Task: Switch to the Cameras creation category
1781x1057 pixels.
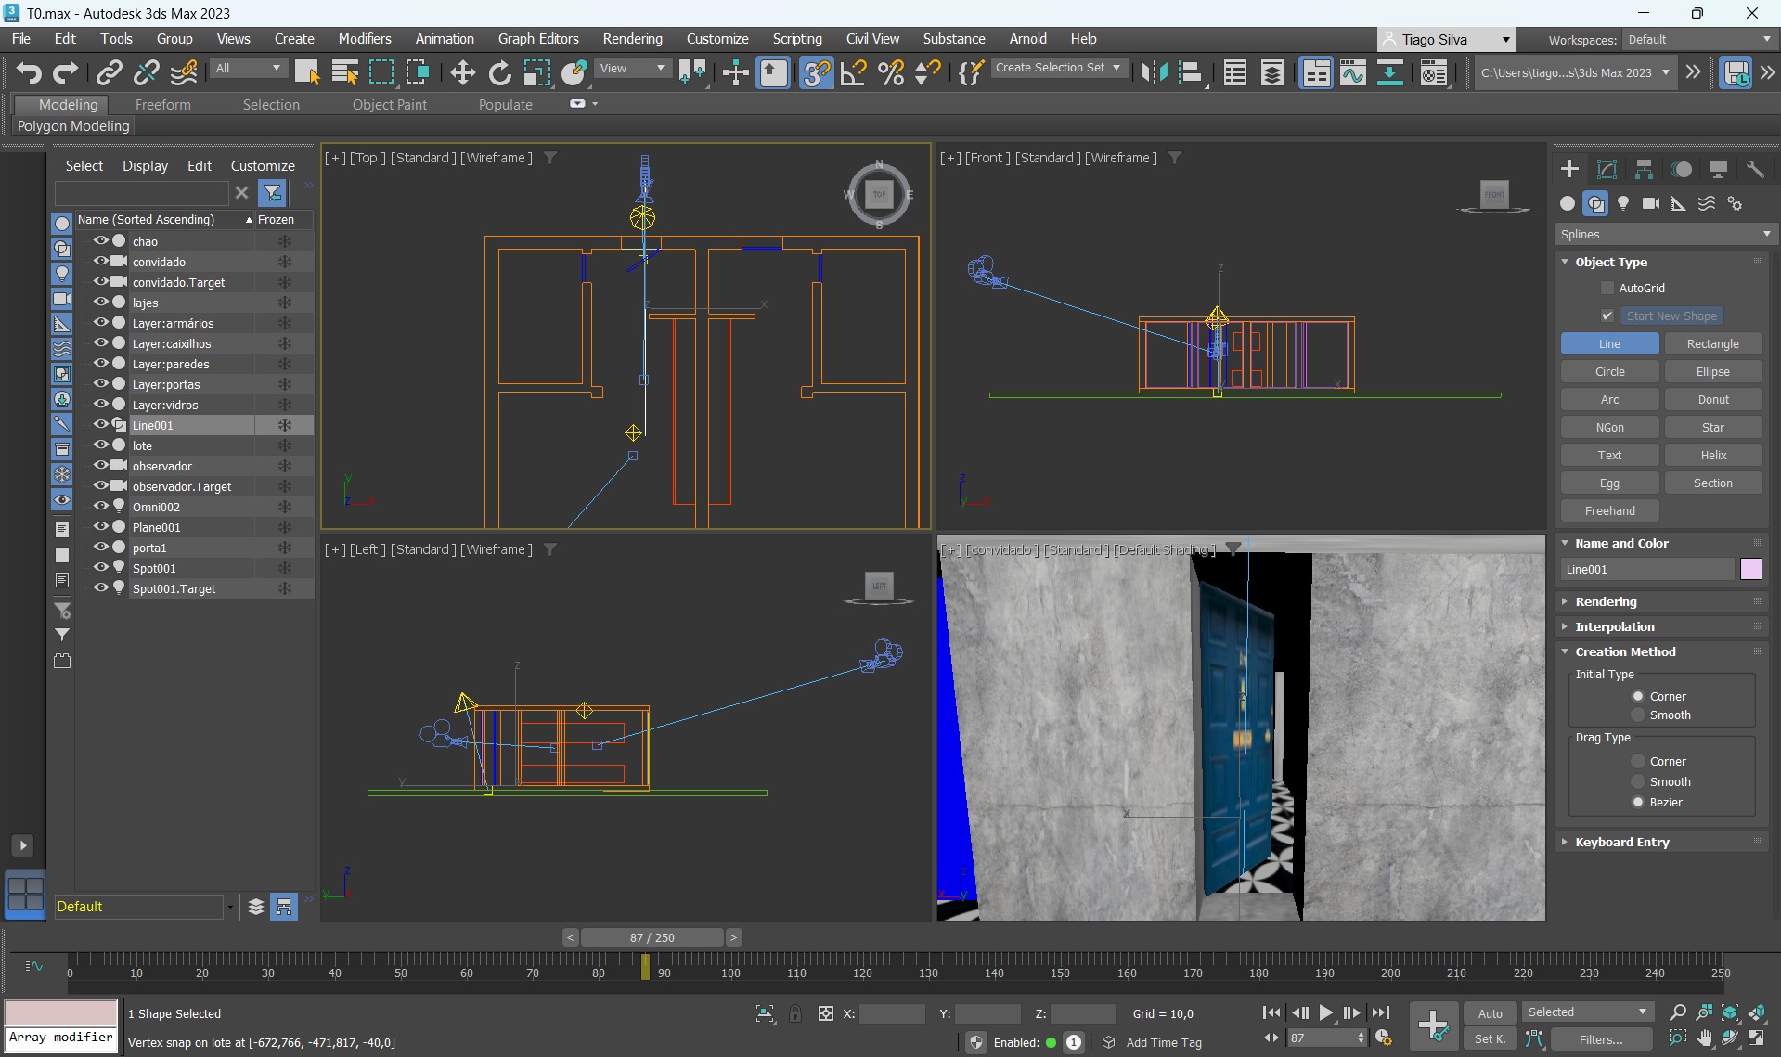Action: click(1651, 203)
